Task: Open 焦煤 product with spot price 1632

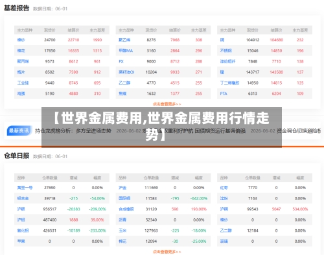Action: [x=122, y=94]
